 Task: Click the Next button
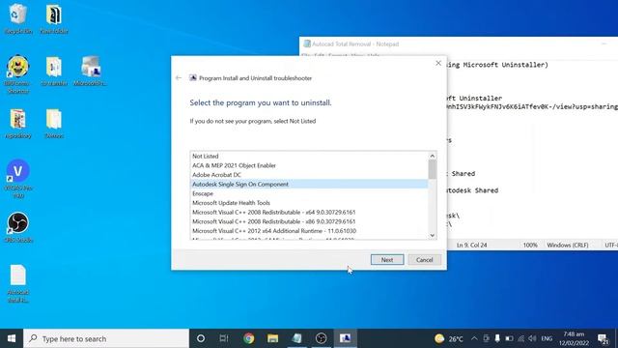click(387, 260)
